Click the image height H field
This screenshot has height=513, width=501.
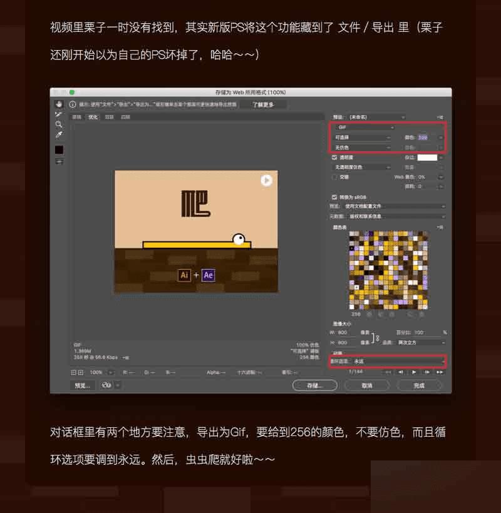coord(346,343)
